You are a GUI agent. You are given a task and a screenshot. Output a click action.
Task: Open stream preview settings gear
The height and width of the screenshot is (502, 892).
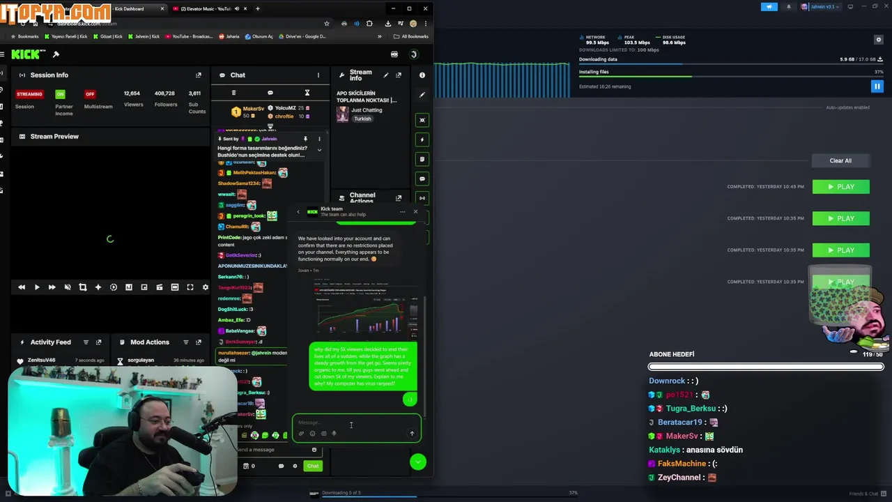pyautogui.click(x=205, y=287)
